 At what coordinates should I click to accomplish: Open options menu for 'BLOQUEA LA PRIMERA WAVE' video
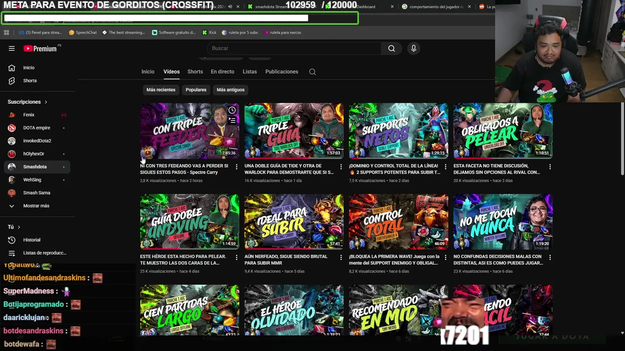(445, 257)
